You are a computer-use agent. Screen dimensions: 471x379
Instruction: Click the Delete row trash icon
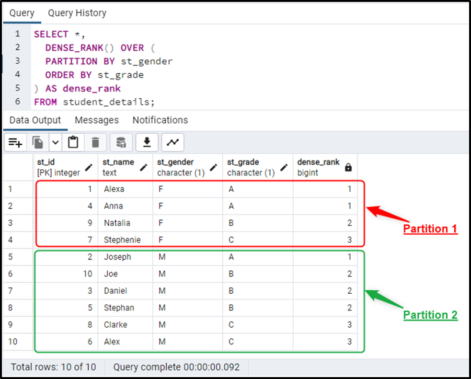click(95, 142)
